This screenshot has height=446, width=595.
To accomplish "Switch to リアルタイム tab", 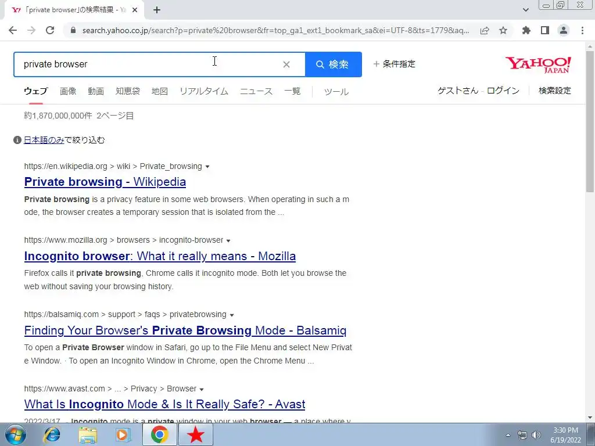I will (x=204, y=91).
